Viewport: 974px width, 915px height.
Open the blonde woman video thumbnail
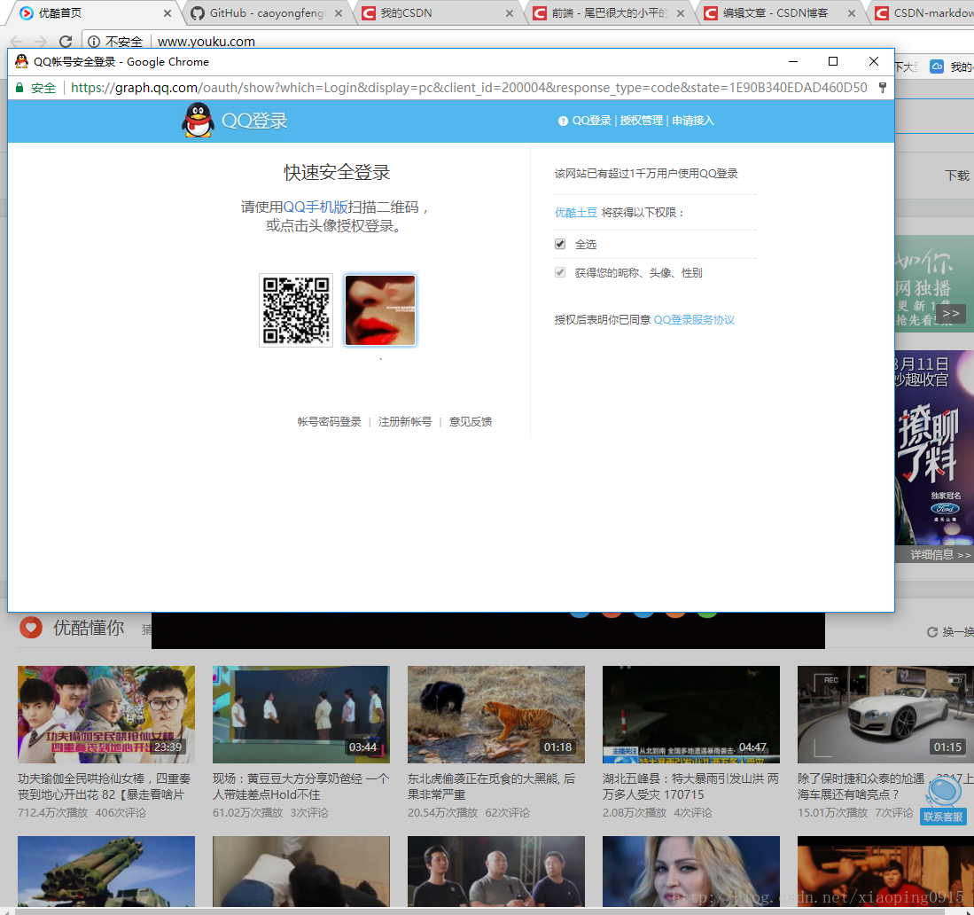(x=691, y=872)
